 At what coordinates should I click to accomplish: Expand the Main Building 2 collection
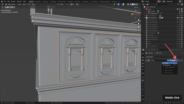point(144,18)
